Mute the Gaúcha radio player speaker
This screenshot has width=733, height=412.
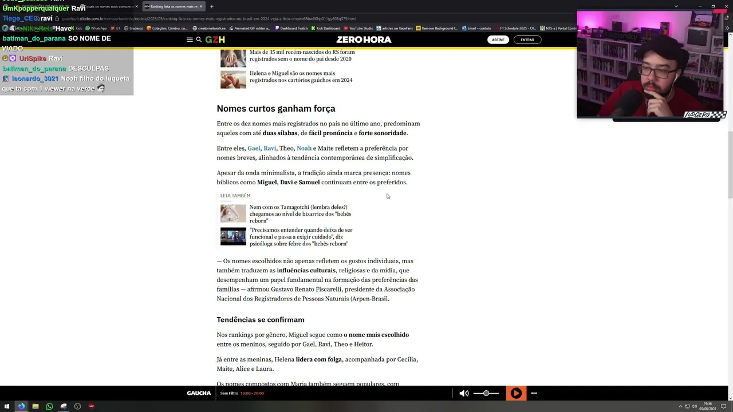point(464,393)
